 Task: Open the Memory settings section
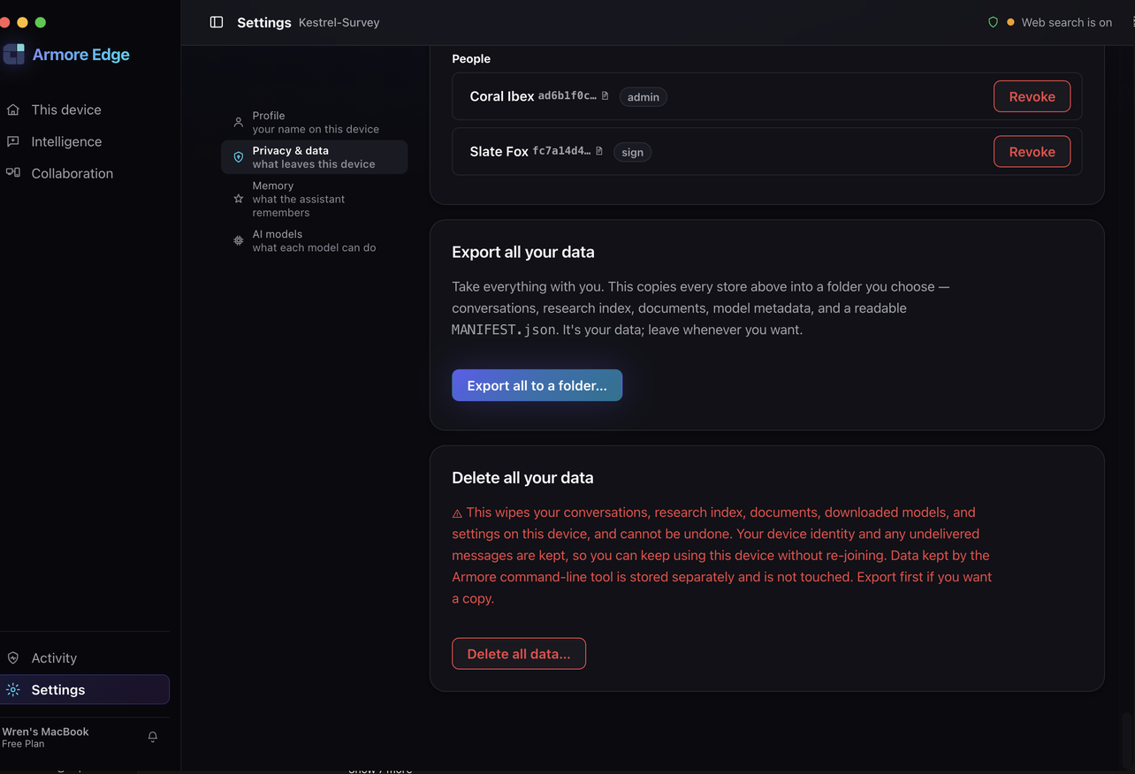pos(314,199)
